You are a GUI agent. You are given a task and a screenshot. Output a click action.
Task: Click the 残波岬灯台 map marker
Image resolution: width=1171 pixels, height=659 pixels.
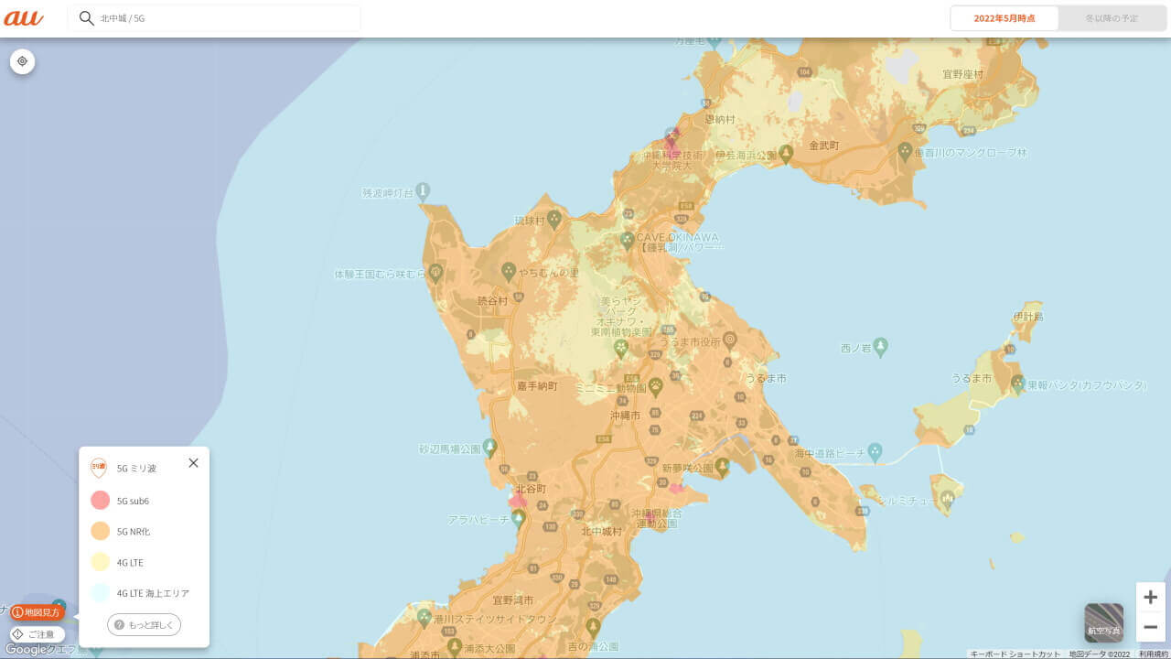pyautogui.click(x=423, y=191)
